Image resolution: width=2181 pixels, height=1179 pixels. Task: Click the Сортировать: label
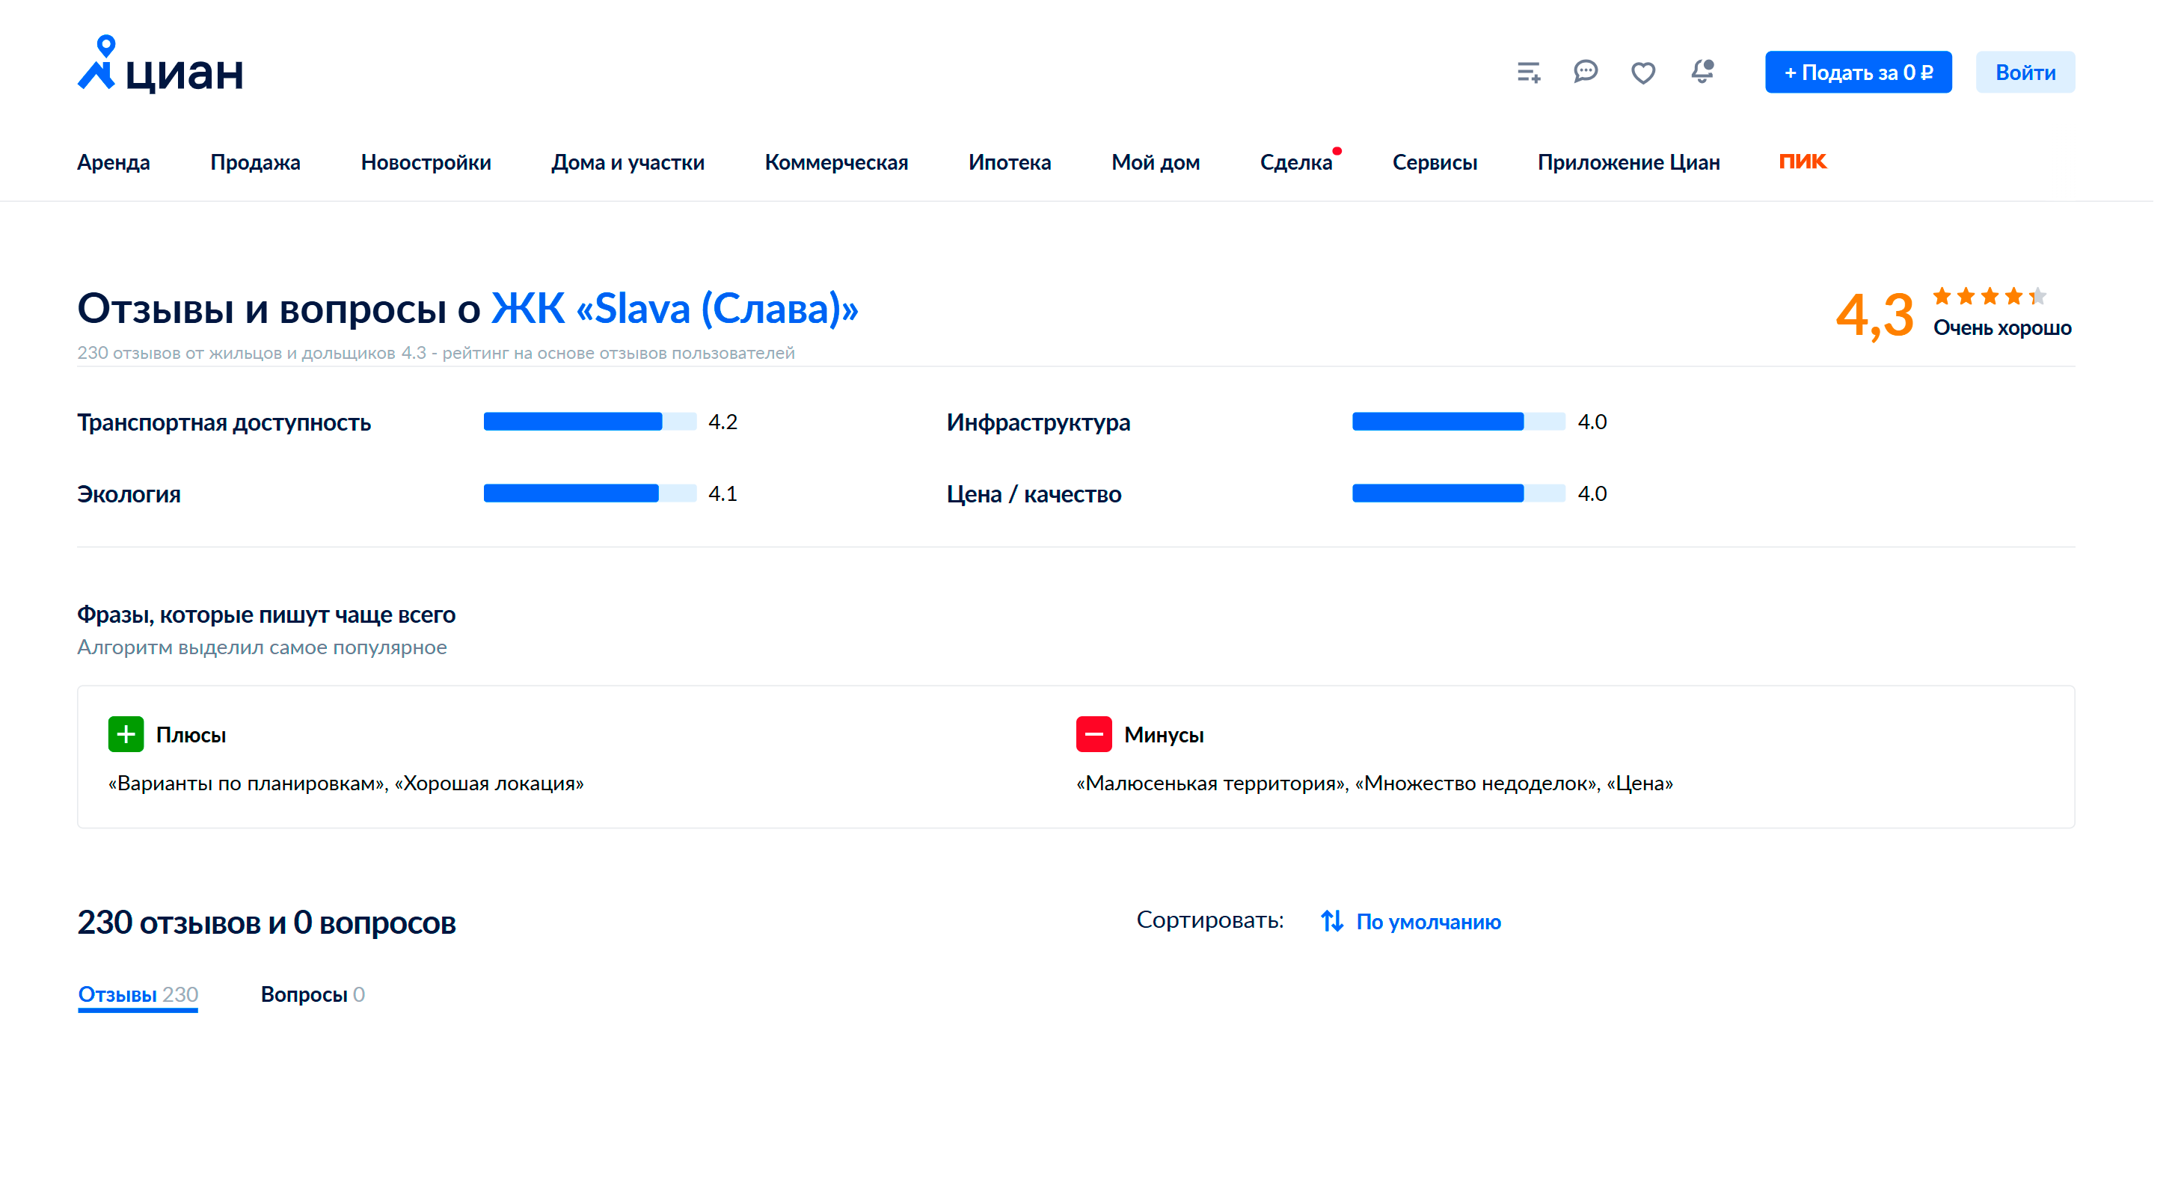[1209, 920]
